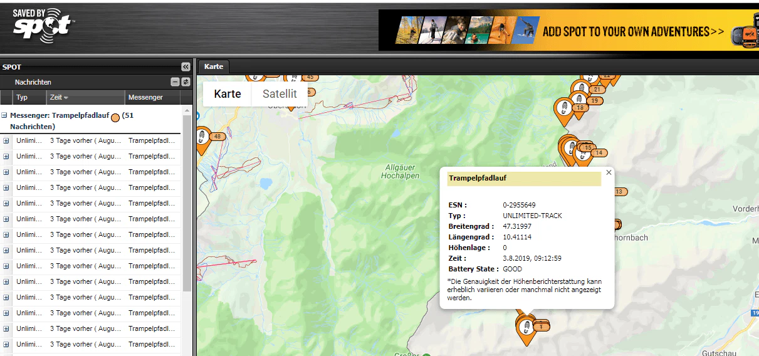Switch map to Satellit view
This screenshot has height=356, width=759.
click(x=280, y=94)
